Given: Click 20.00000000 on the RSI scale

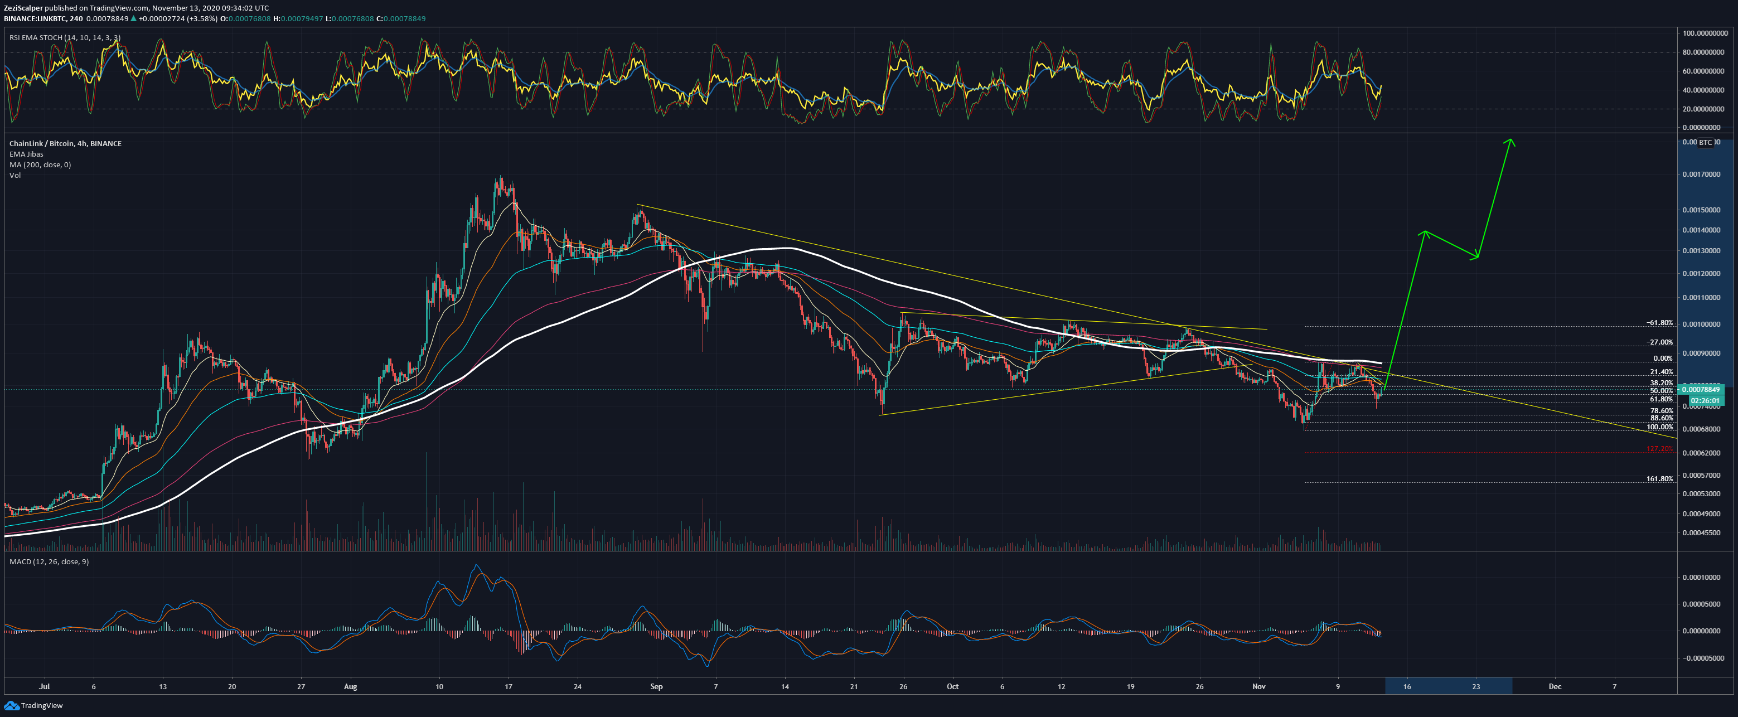Looking at the screenshot, I should (1703, 109).
